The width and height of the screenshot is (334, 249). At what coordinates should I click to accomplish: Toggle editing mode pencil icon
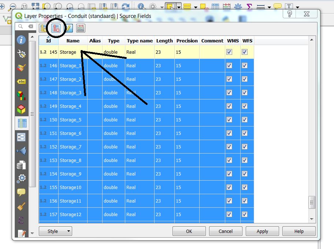[69, 28]
